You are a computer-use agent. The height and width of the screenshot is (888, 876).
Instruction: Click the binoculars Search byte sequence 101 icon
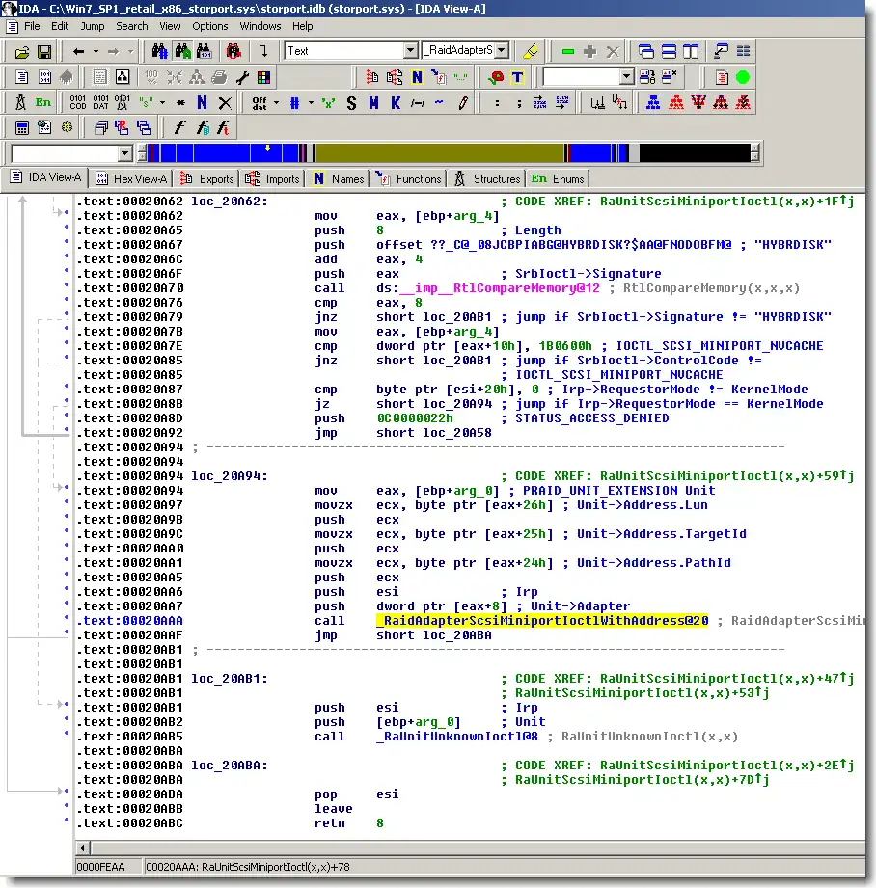coord(204,51)
